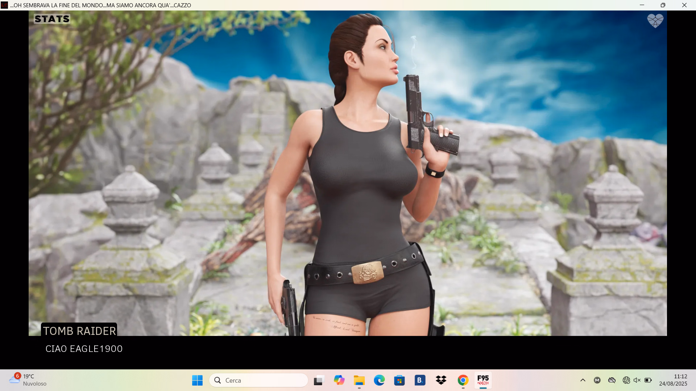Click the F95 Zone taskbar icon

(483, 380)
